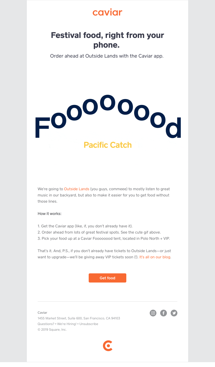Open Caviar's Instagram page icon
This screenshot has width=215, height=367.
click(x=153, y=313)
